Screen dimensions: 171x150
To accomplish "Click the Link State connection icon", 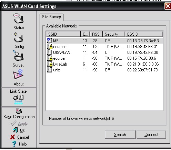I will pos(18,99).
